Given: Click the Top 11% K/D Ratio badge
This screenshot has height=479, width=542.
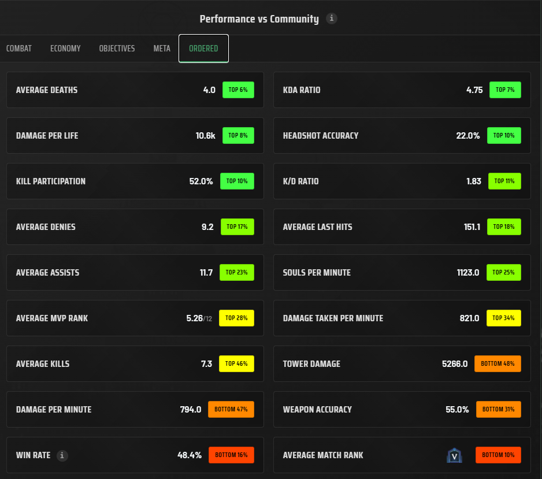Looking at the screenshot, I should coord(504,181).
